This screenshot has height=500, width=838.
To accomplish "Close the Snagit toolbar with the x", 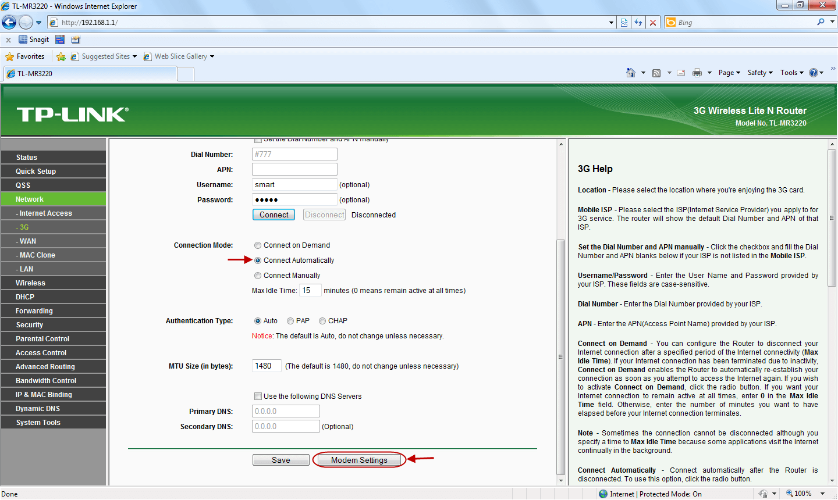I will (8, 40).
